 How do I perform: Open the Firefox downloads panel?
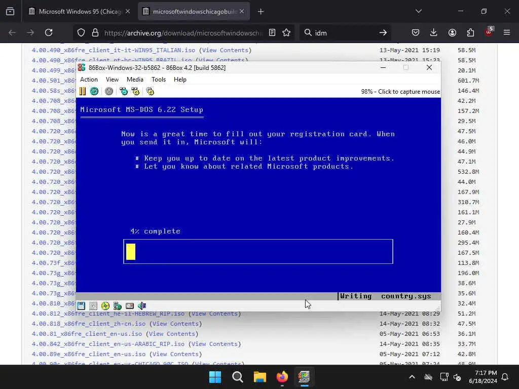(434, 32)
